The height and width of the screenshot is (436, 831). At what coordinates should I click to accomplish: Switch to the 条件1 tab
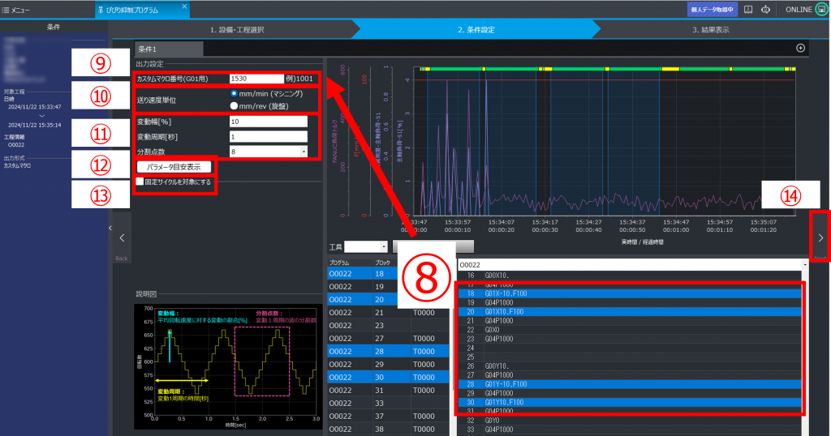pos(169,49)
